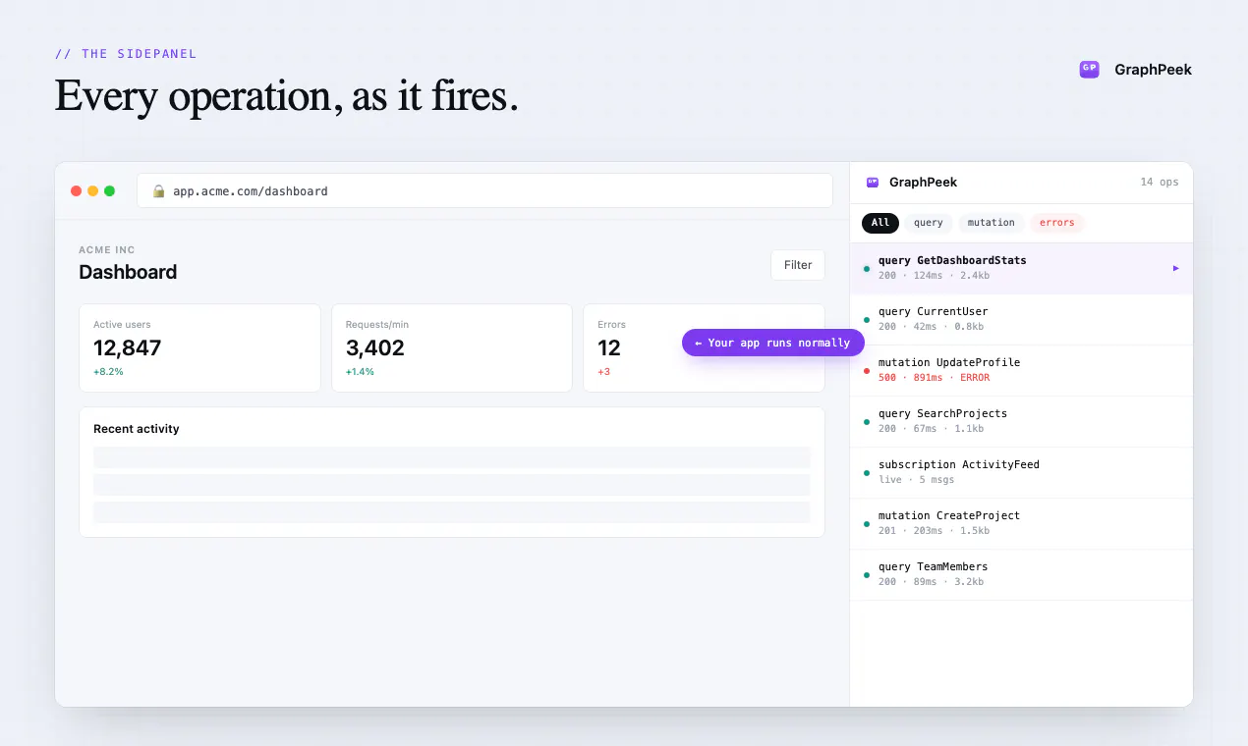Click the GraphPeek icon in the sidepanel header
This screenshot has height=746, width=1248.
[872, 182]
